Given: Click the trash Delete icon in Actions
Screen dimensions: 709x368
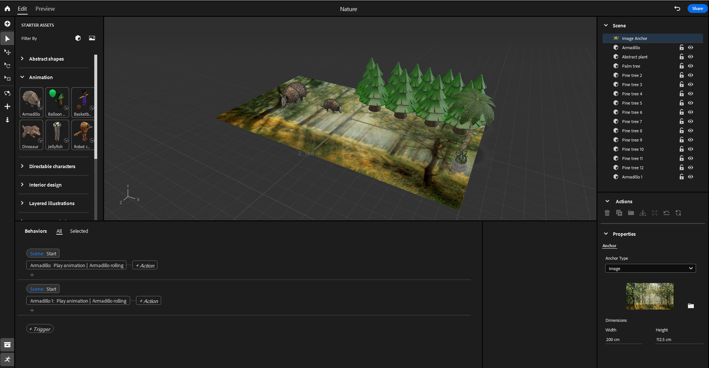Looking at the screenshot, I should 607,213.
